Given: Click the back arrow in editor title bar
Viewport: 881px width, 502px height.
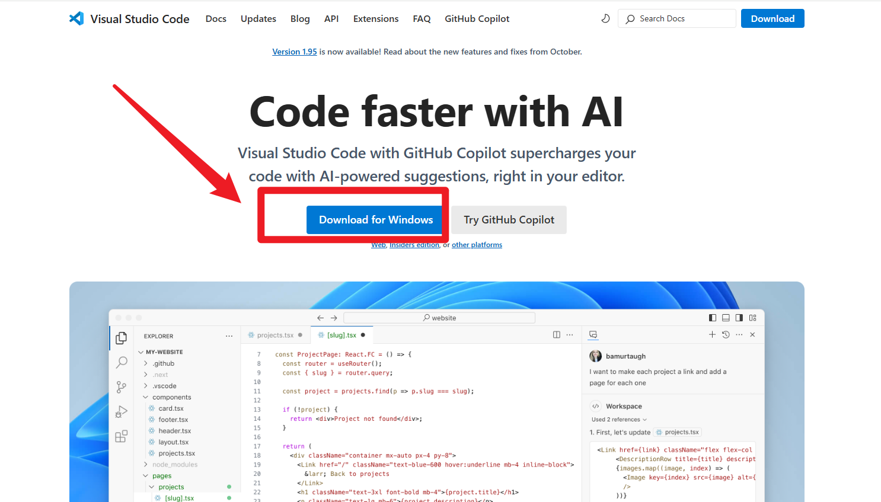Looking at the screenshot, I should pyautogui.click(x=321, y=318).
